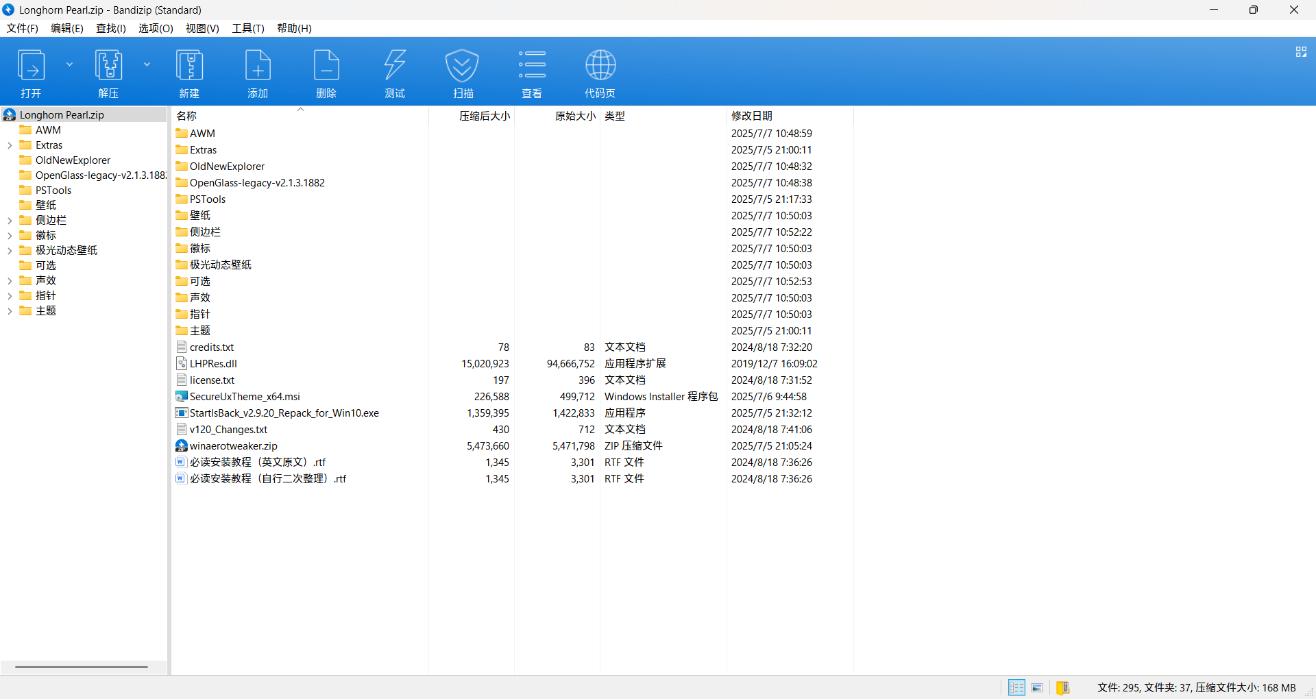1316x699 pixels.
Task: Click the Bandizip app icon in title bar
Action: pyautogui.click(x=8, y=10)
